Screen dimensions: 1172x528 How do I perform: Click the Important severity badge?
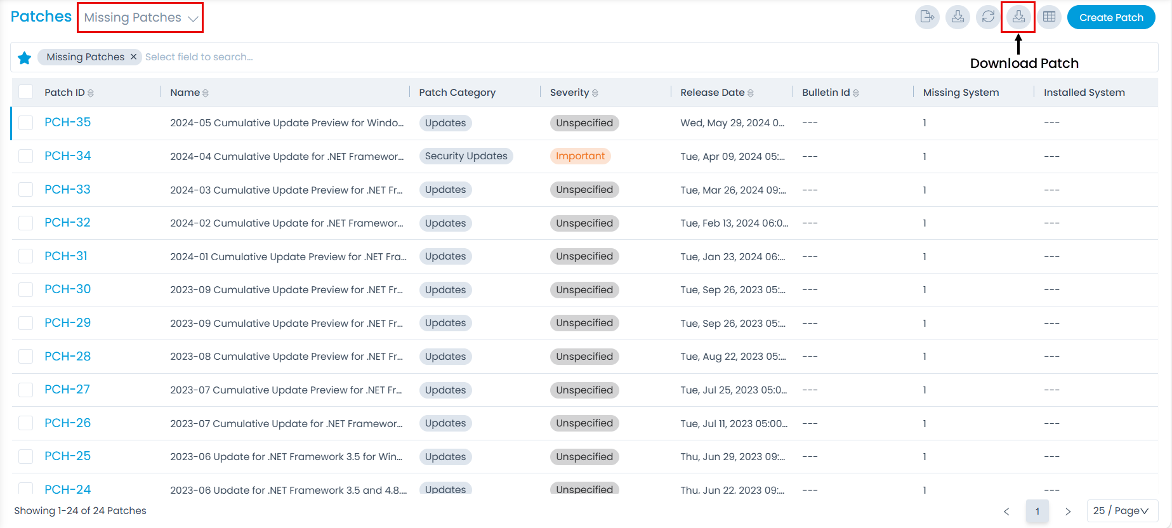click(x=580, y=156)
